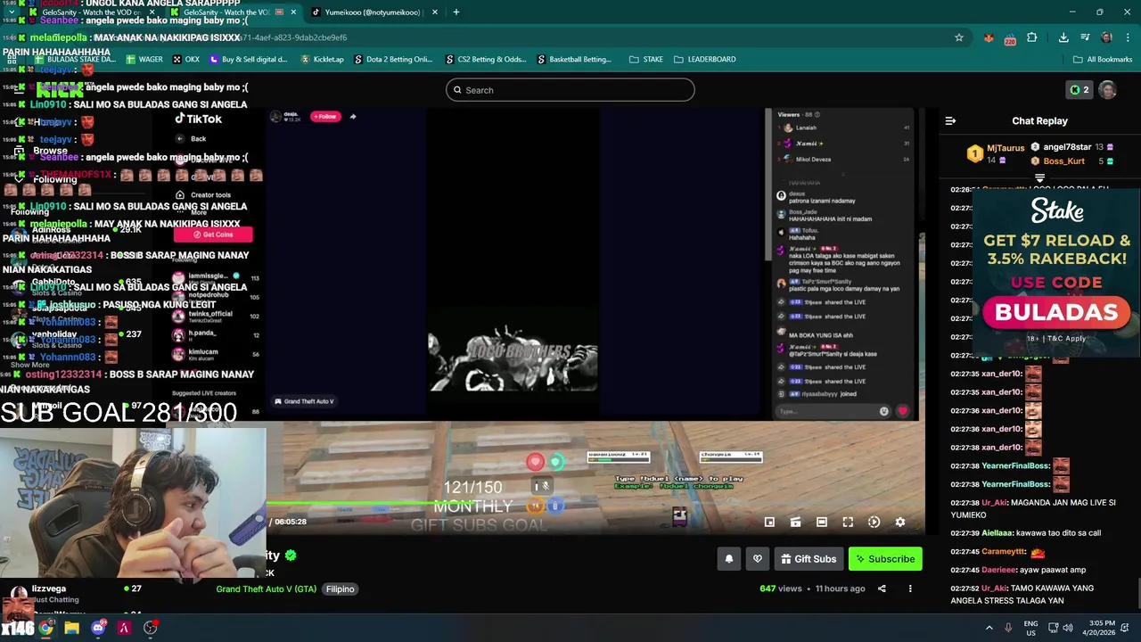Open OKX bookmark
The image size is (1141, 642).
[x=185, y=60]
